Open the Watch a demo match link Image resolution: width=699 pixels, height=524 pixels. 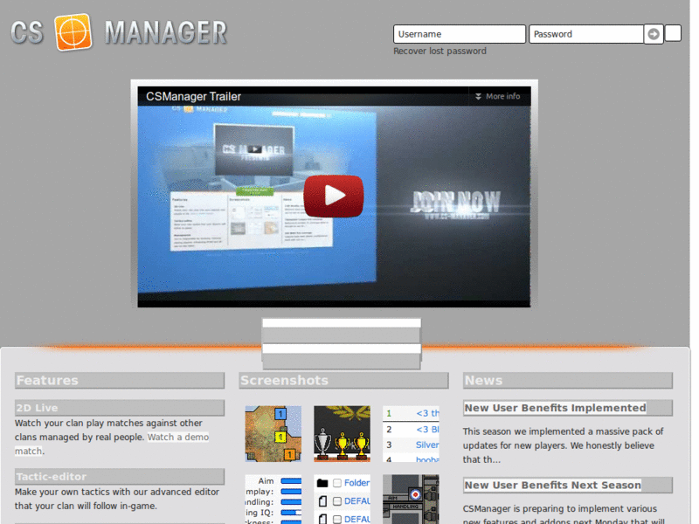click(x=178, y=438)
